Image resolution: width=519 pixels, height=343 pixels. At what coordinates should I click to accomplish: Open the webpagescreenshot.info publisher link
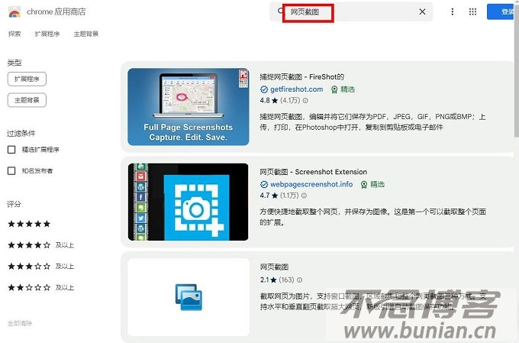pos(311,185)
